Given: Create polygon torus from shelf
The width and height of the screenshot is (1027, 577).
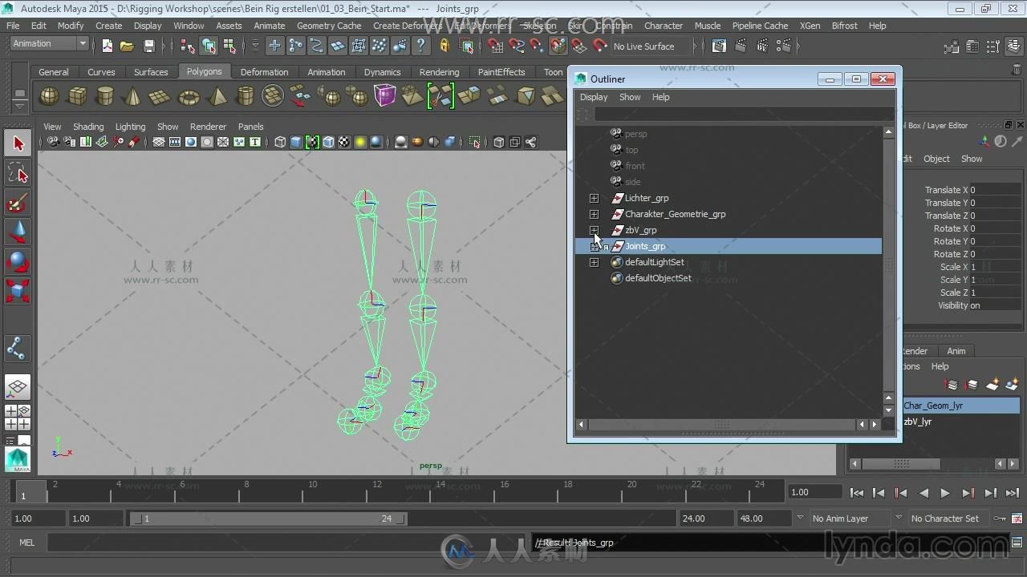Looking at the screenshot, I should point(189,97).
